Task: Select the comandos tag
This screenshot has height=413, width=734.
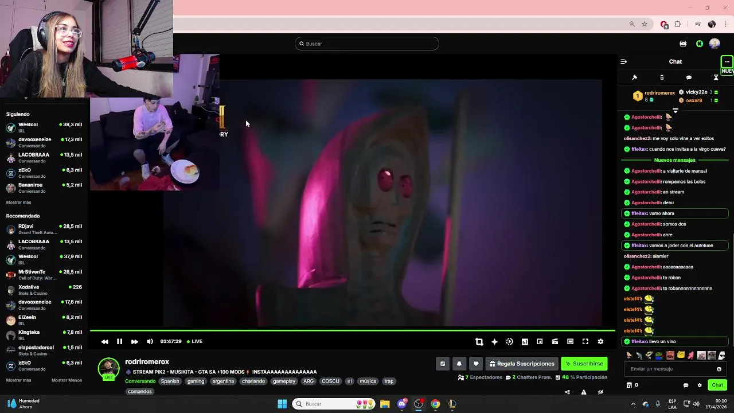Action: [x=140, y=391]
